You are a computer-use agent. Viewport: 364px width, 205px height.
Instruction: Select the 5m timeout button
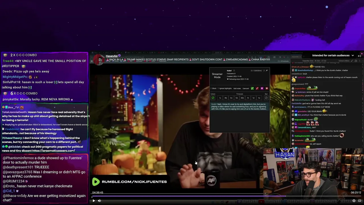click(x=237, y=98)
